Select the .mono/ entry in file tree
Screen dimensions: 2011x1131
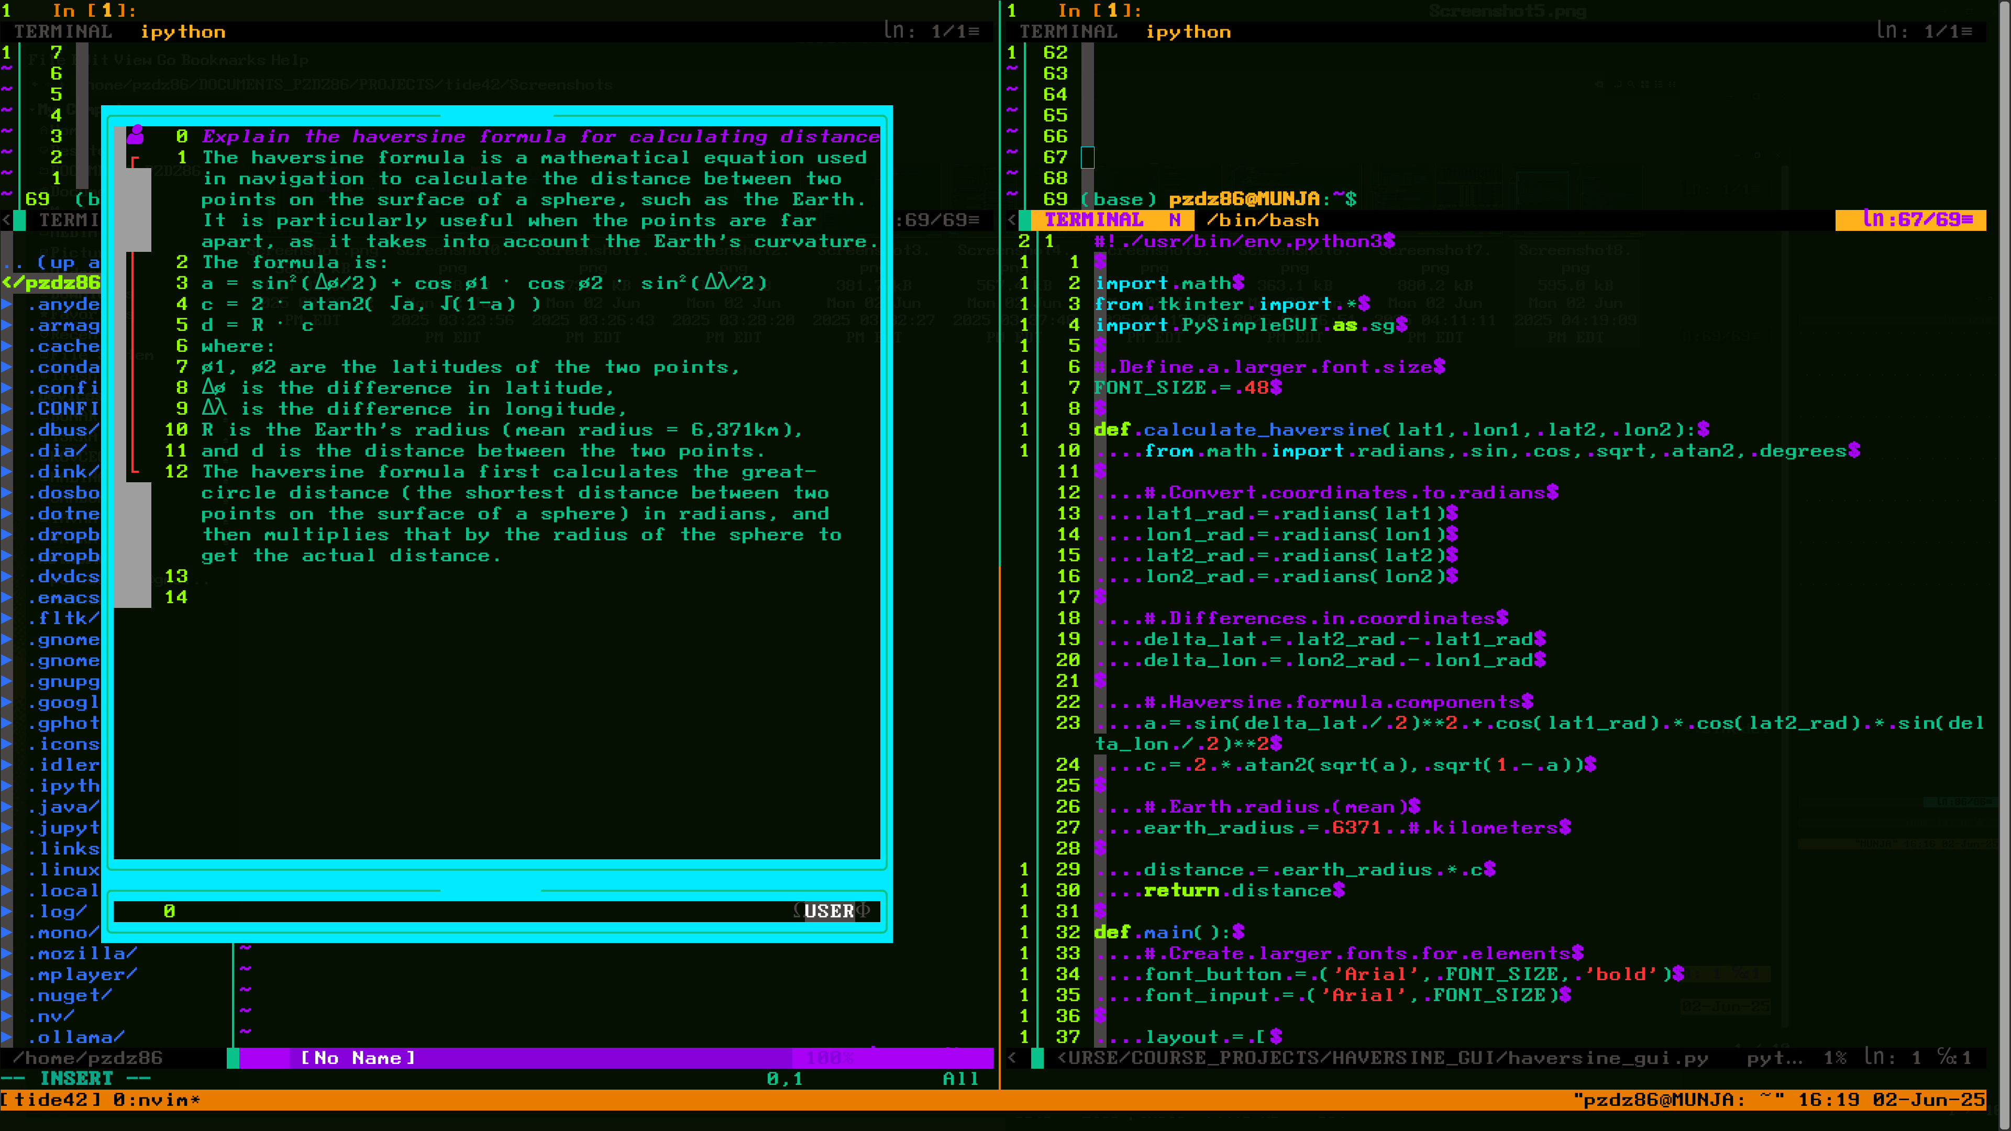pyautogui.click(x=63, y=932)
